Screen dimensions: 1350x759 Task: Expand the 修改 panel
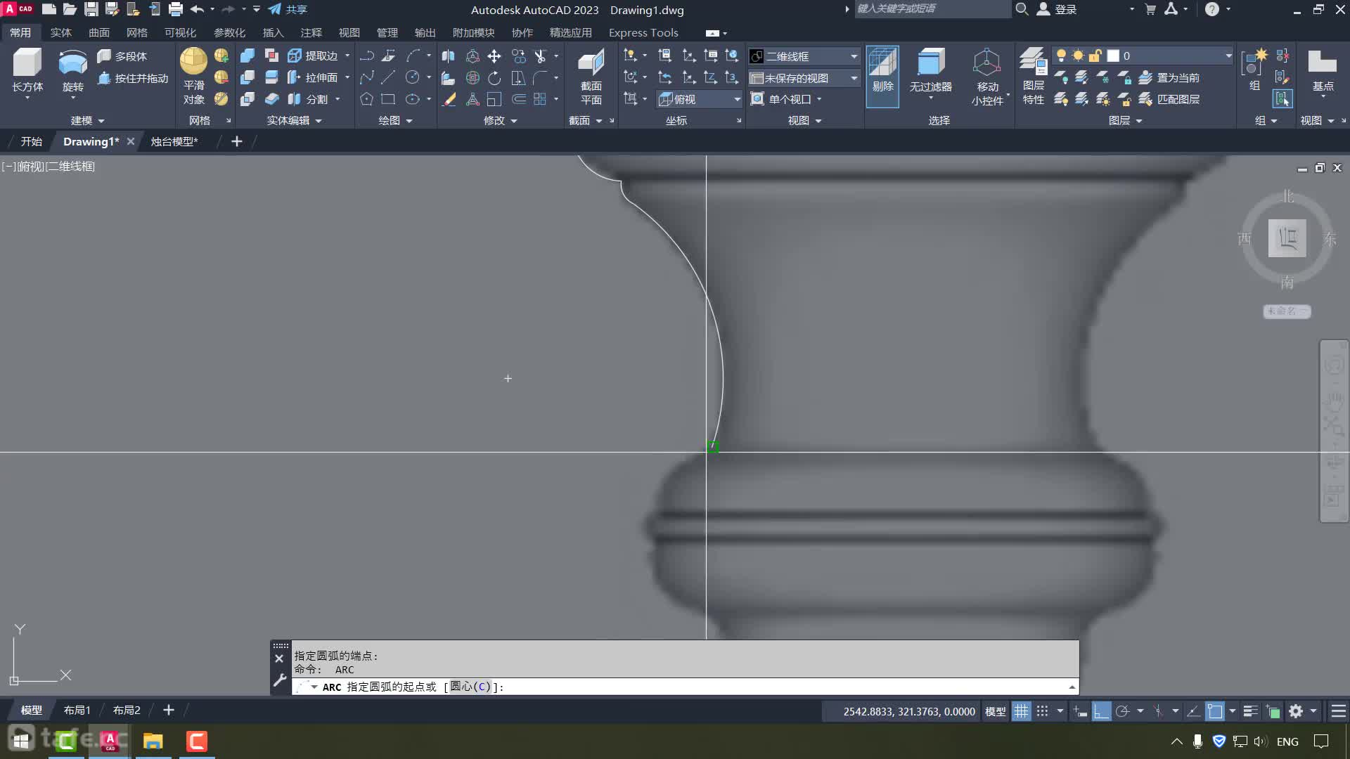pos(500,120)
